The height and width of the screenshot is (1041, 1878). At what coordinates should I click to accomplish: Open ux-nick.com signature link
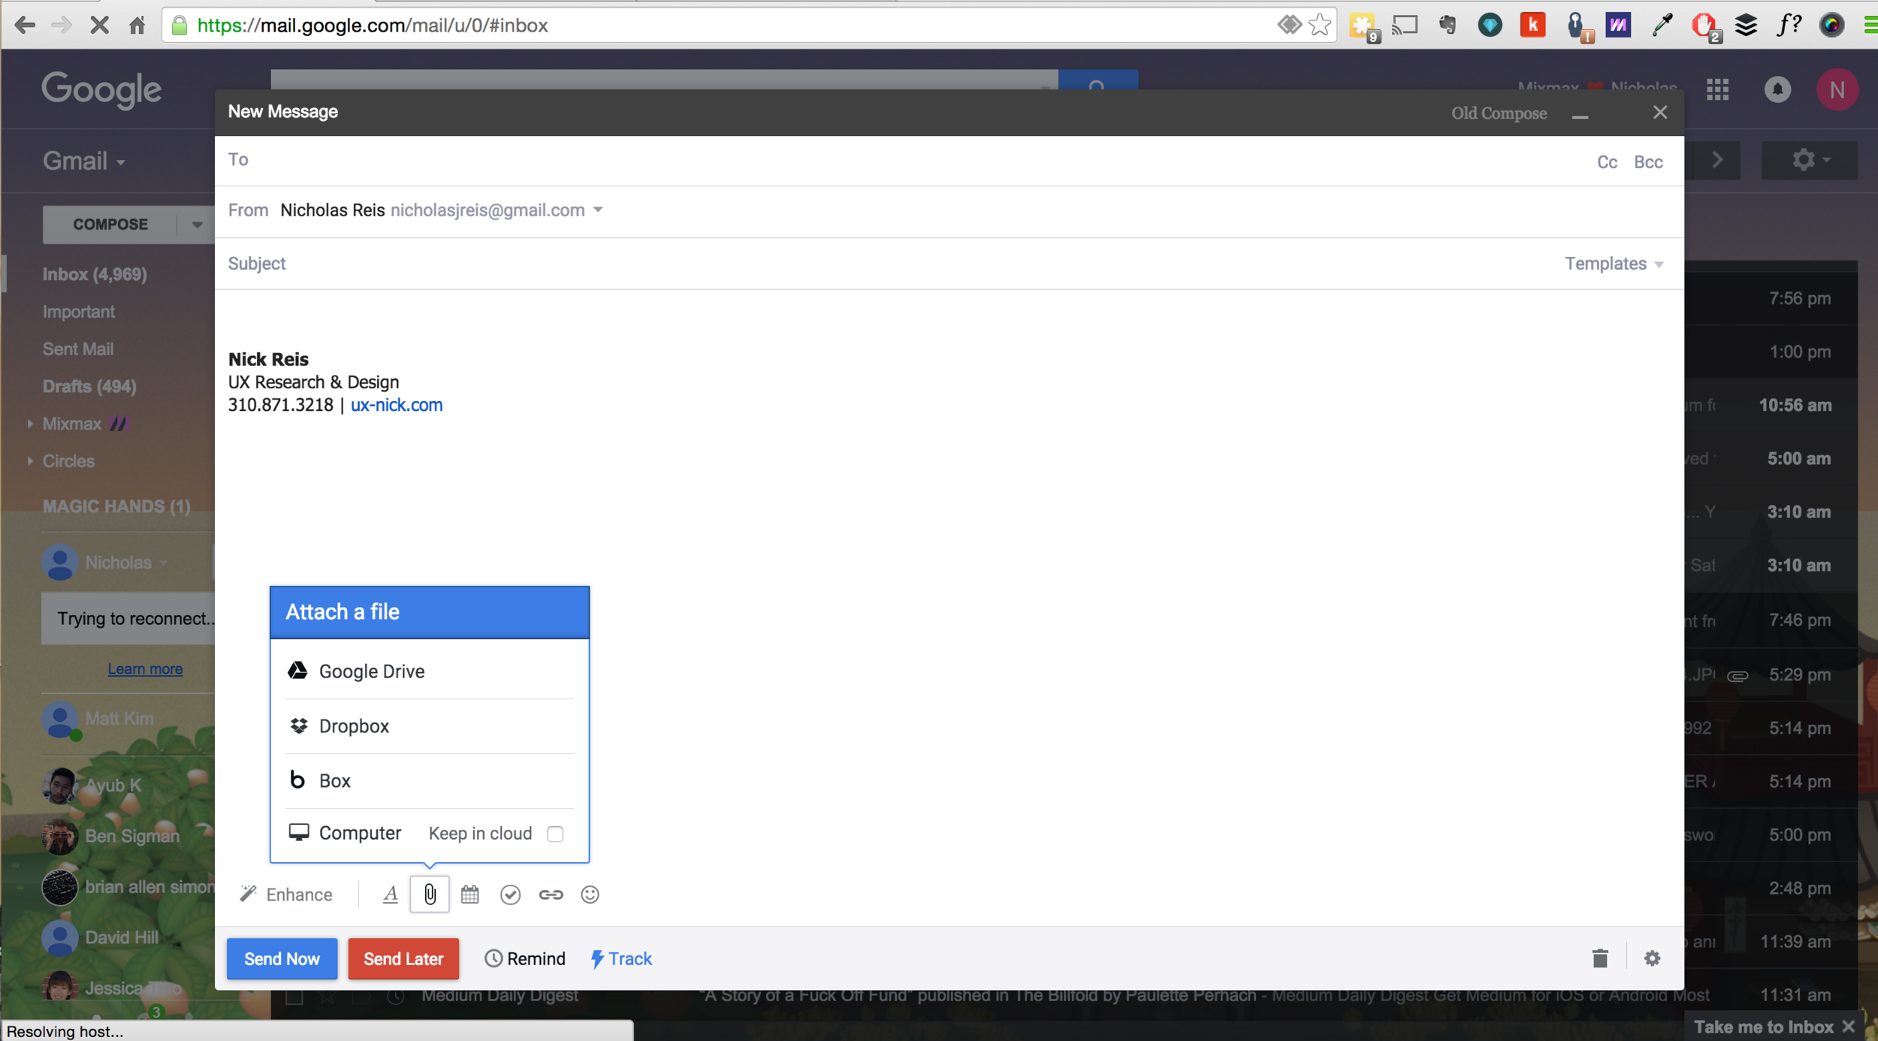pos(397,405)
